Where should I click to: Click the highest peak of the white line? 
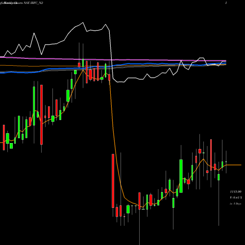83,23
